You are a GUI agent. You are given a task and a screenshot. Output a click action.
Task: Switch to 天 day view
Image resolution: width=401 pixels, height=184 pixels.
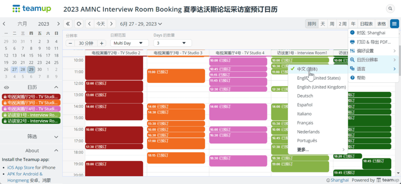click(x=323, y=24)
